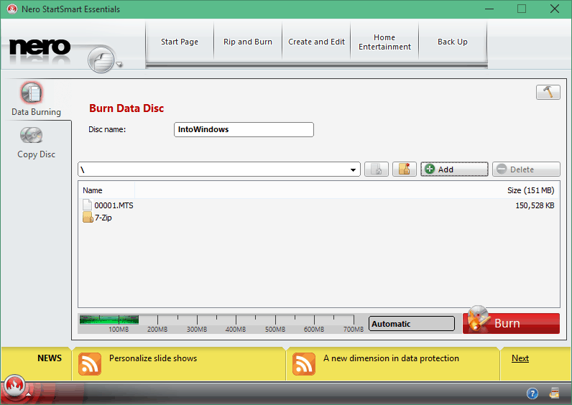Start burning with the Burn button

pyautogui.click(x=511, y=323)
